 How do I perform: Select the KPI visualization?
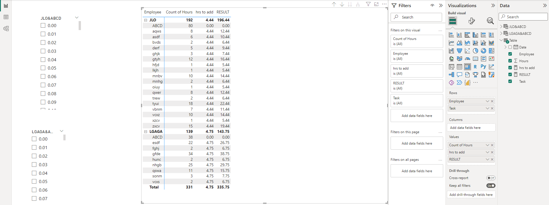[492, 59]
